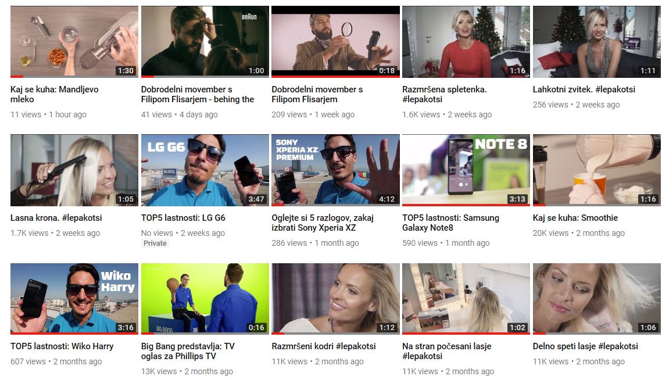Click title 'Kaj se kuha: Smoothie'

click(575, 218)
